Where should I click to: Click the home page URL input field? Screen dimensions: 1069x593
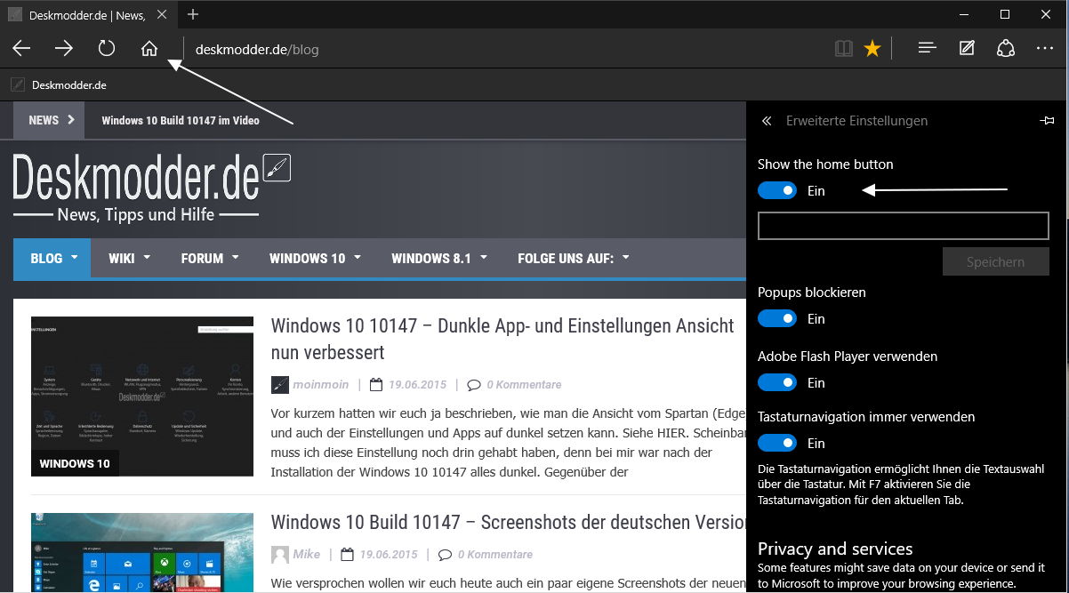tap(904, 226)
